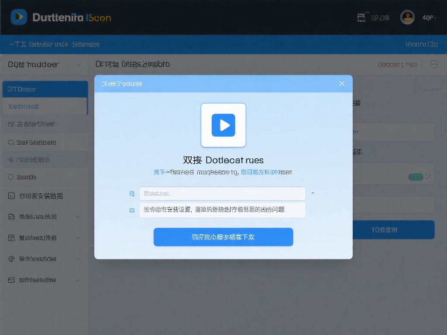Click the refresh circle icon in the content header
This screenshot has height=335, width=447.
434,64
